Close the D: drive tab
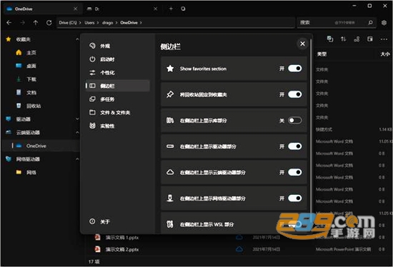 [x=155, y=9]
